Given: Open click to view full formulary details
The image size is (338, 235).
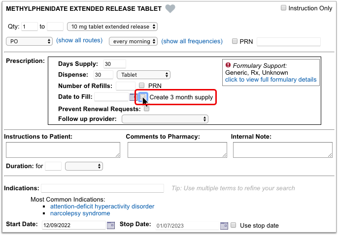Looking at the screenshot, I should point(271,80).
